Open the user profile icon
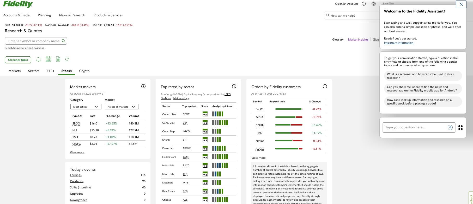This screenshot has height=204, width=473. [374, 4]
